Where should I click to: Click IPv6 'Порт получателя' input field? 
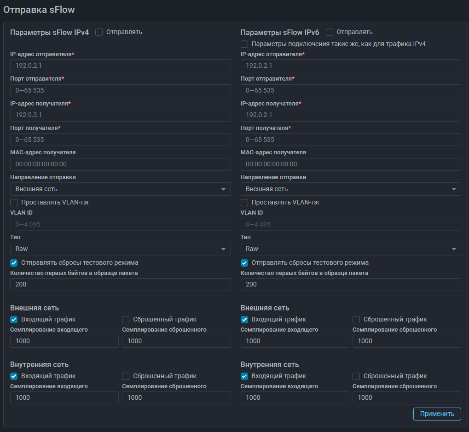[x=350, y=140]
